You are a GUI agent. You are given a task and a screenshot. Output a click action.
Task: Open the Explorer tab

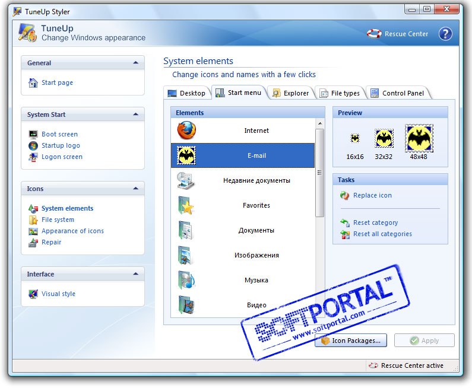tap(290, 93)
